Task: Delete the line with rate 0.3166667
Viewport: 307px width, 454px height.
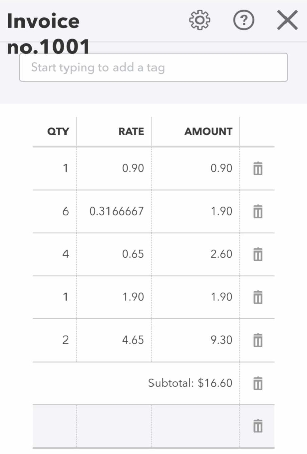Action: (258, 211)
